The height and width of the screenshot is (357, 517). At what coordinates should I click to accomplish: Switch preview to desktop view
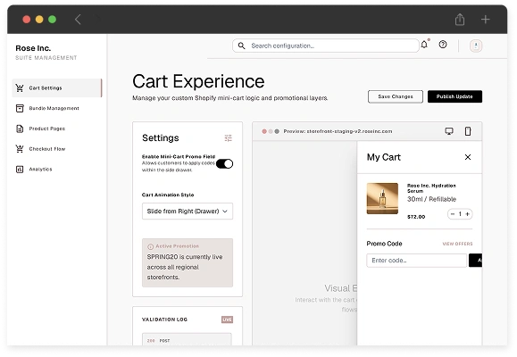click(x=449, y=131)
